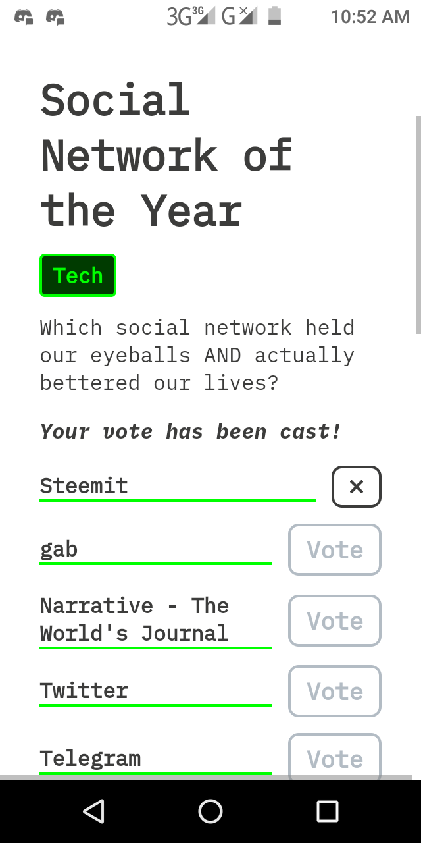Select the Telegram nominee name

[x=91, y=759]
